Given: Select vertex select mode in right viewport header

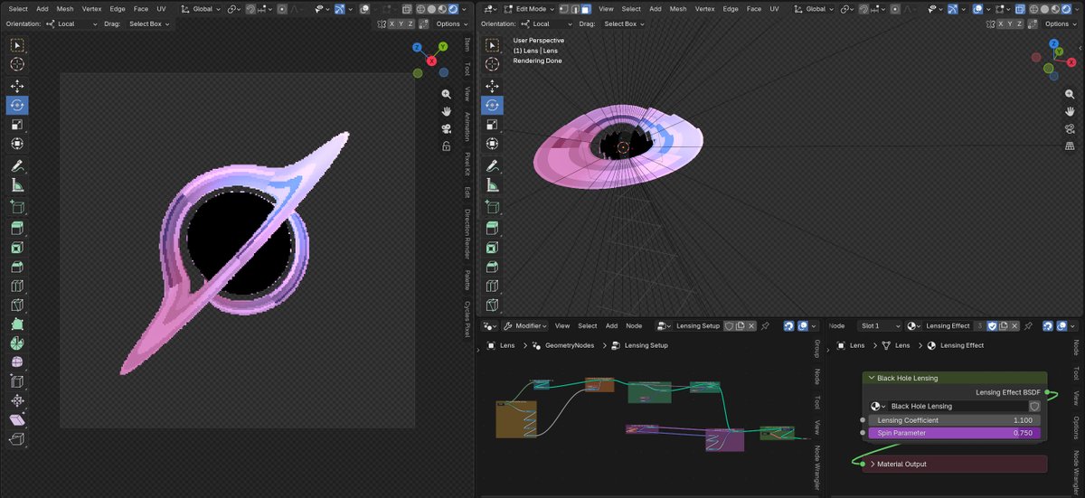Looking at the screenshot, I should 563,9.
